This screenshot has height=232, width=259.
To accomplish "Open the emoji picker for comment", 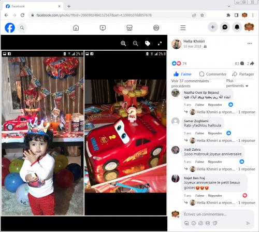I will point(194,223).
